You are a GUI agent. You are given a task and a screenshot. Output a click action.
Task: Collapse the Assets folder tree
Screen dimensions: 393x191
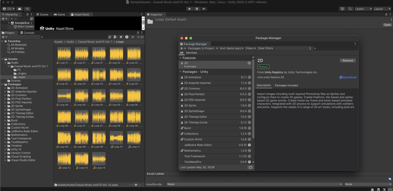tap(2, 59)
